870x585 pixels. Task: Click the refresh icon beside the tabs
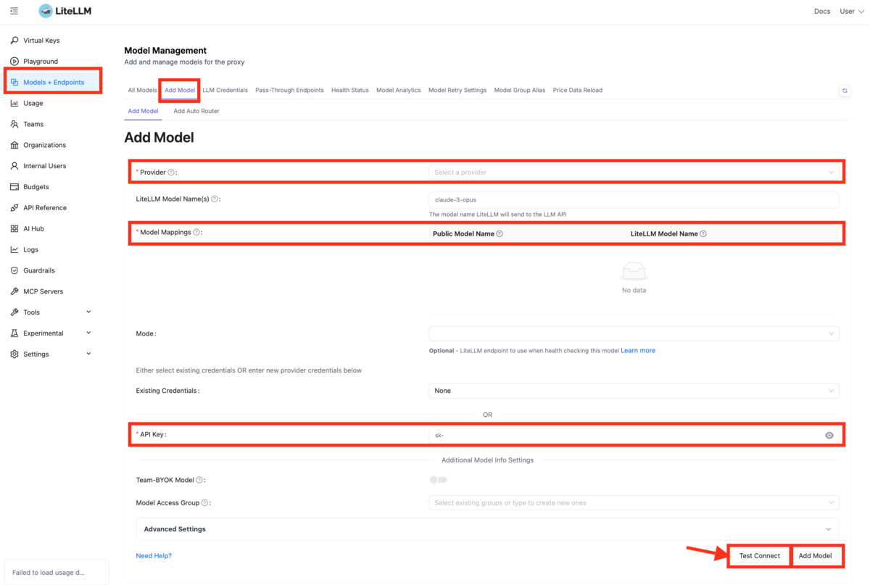click(845, 91)
